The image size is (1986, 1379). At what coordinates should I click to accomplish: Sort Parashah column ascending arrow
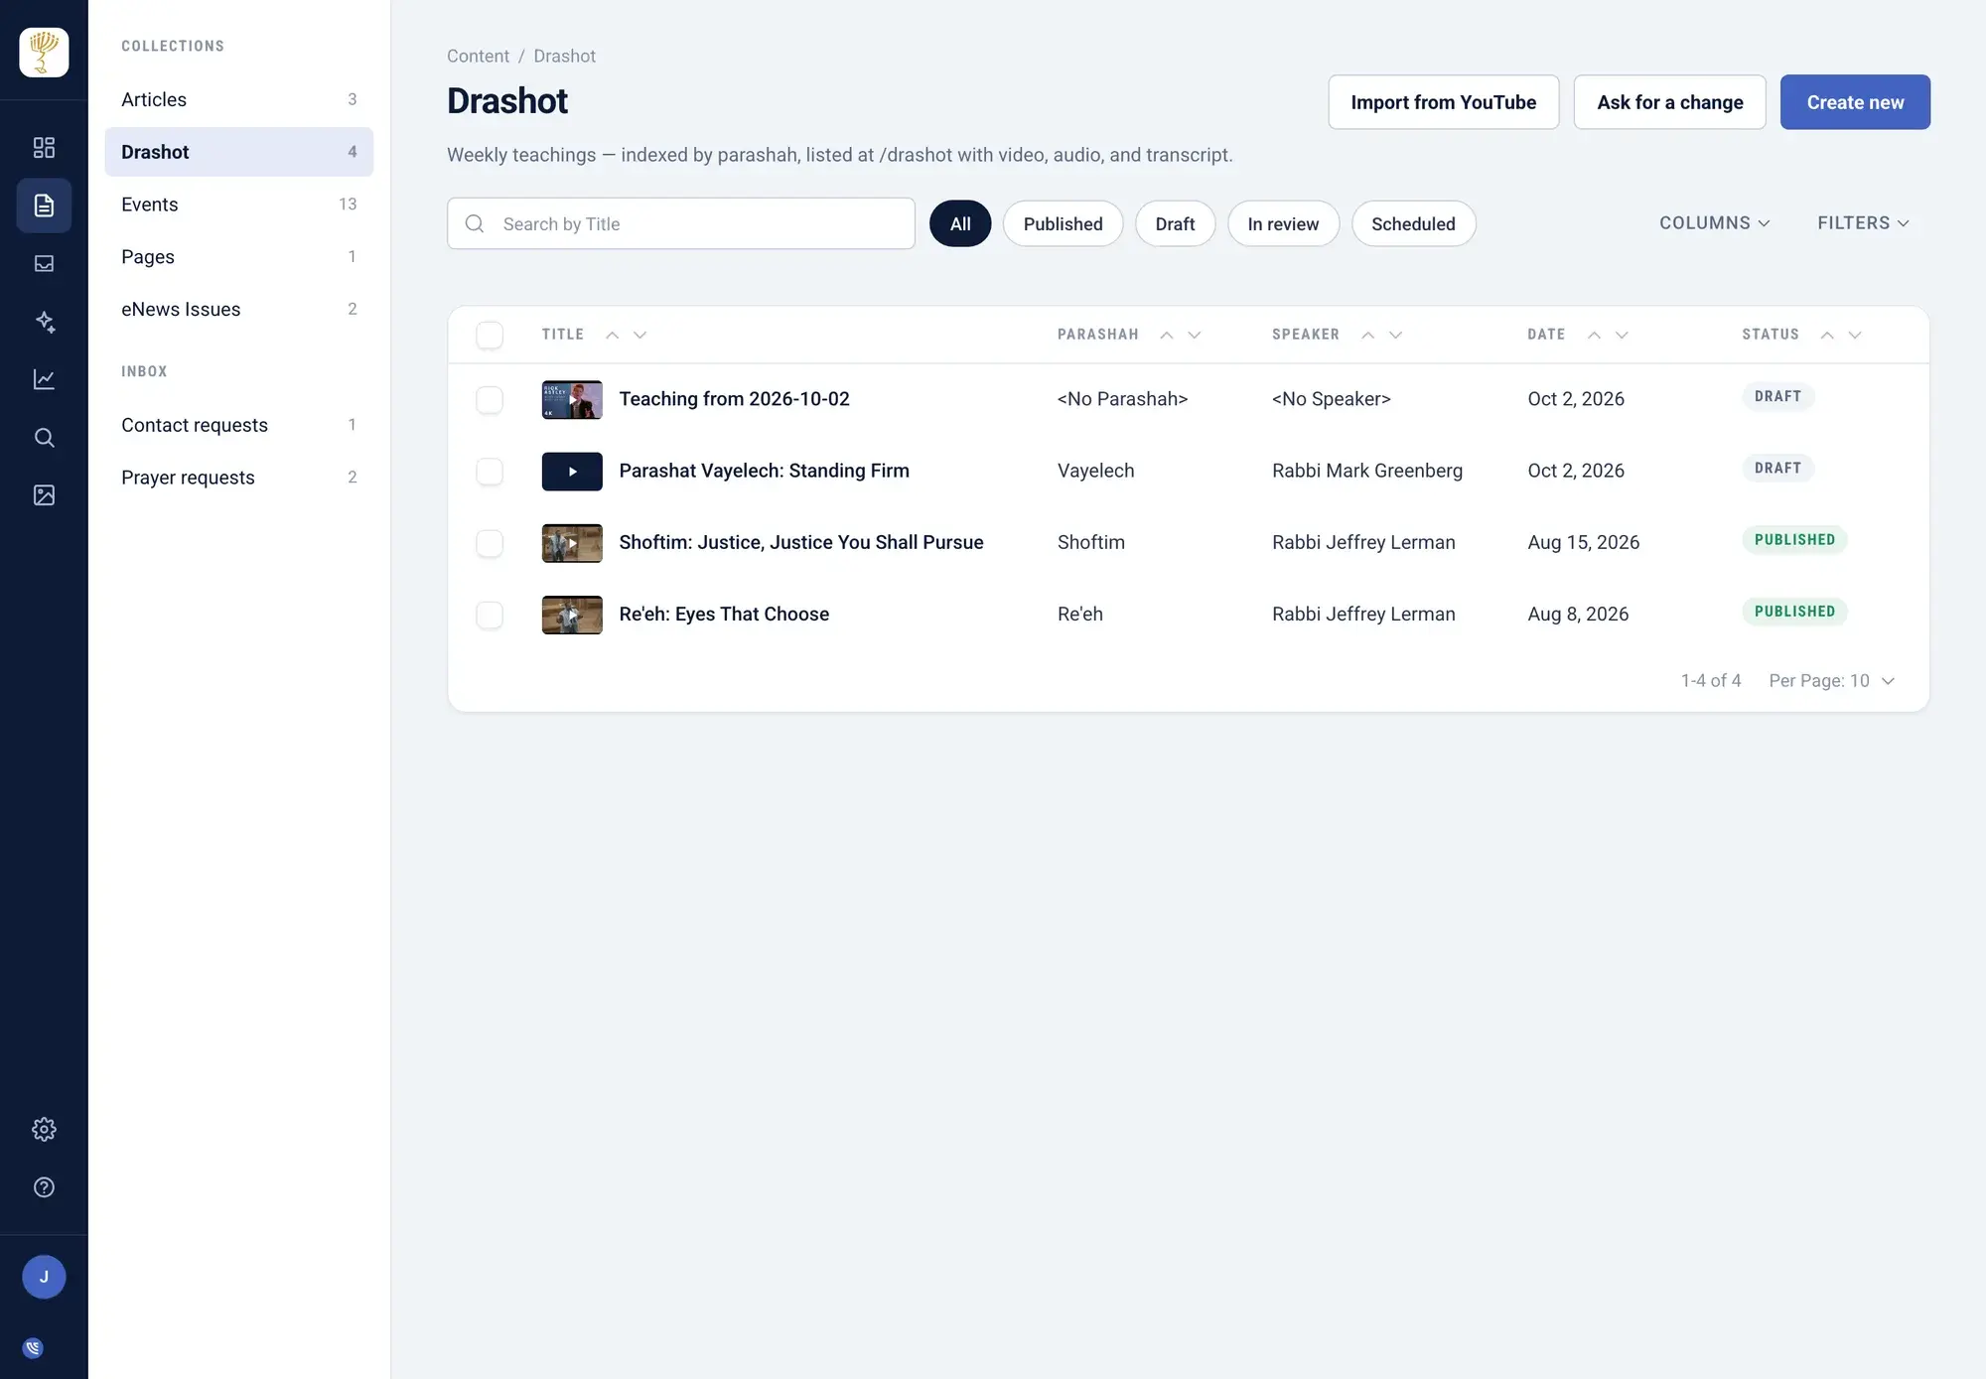(1167, 335)
